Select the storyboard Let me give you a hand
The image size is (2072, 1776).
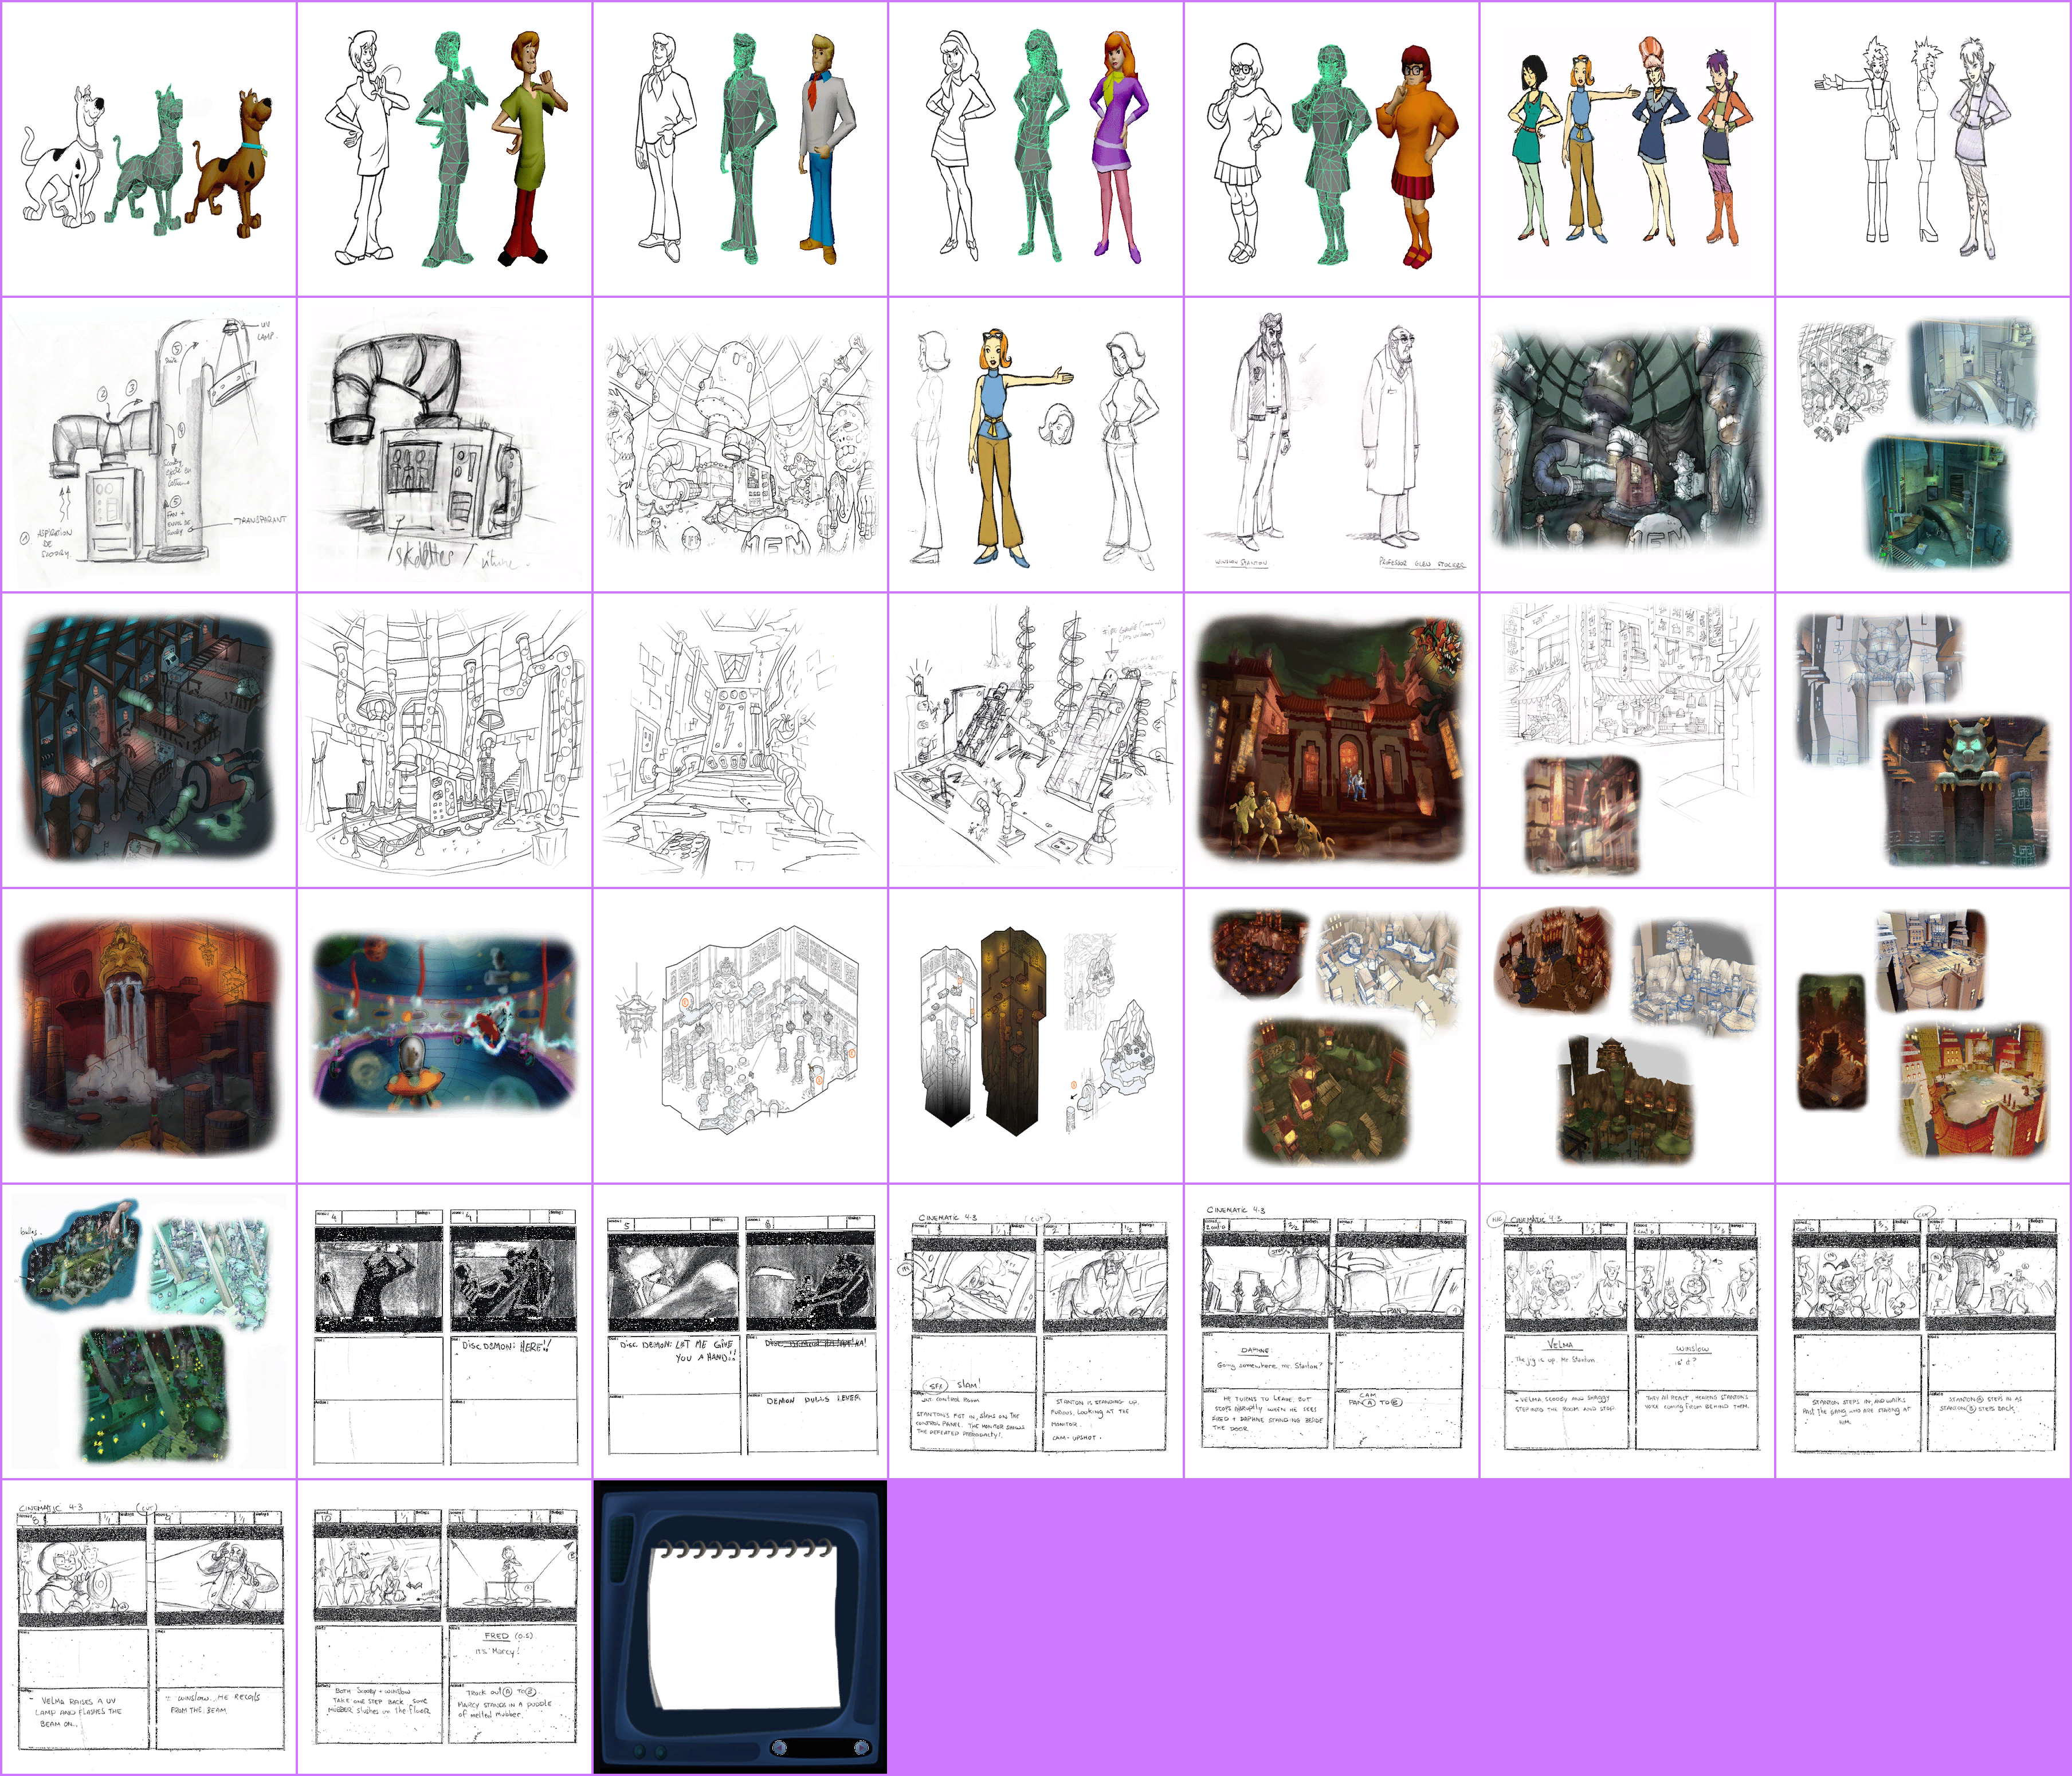[740, 1332]
